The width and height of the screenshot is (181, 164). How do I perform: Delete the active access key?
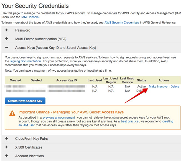175,87
